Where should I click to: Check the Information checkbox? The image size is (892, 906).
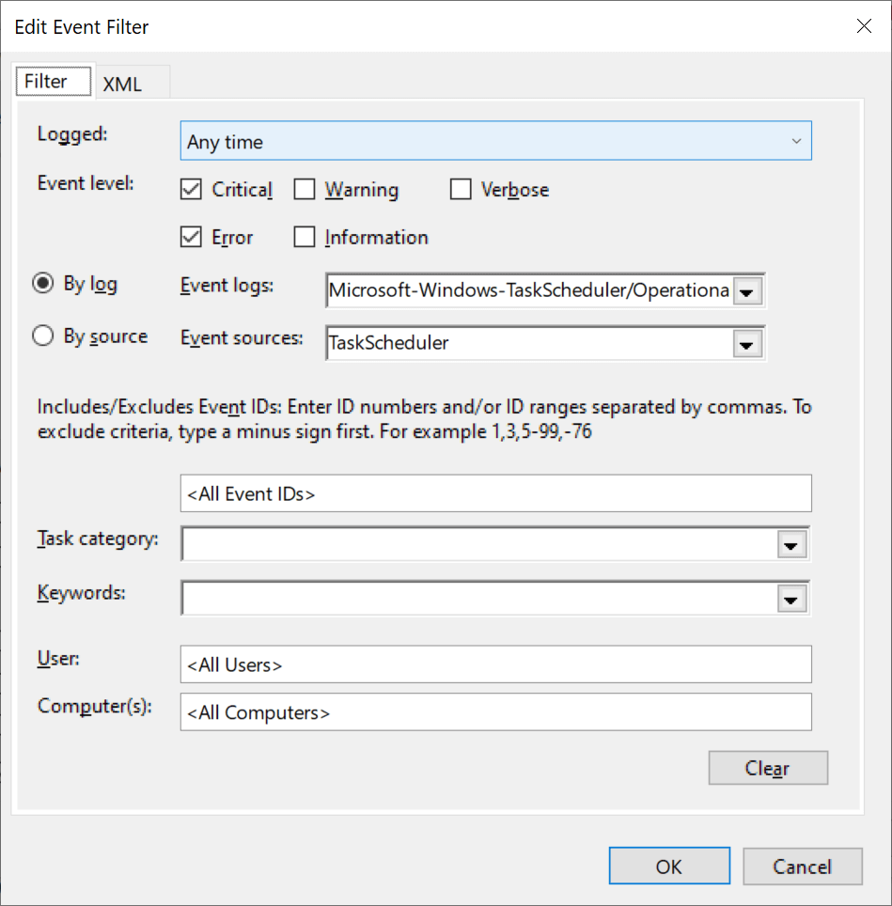(x=305, y=237)
